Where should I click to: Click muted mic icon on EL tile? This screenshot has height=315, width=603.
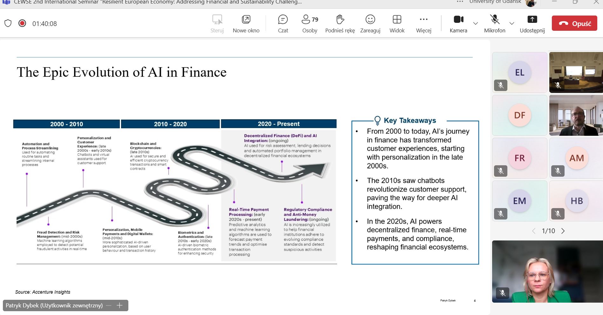coord(501,85)
